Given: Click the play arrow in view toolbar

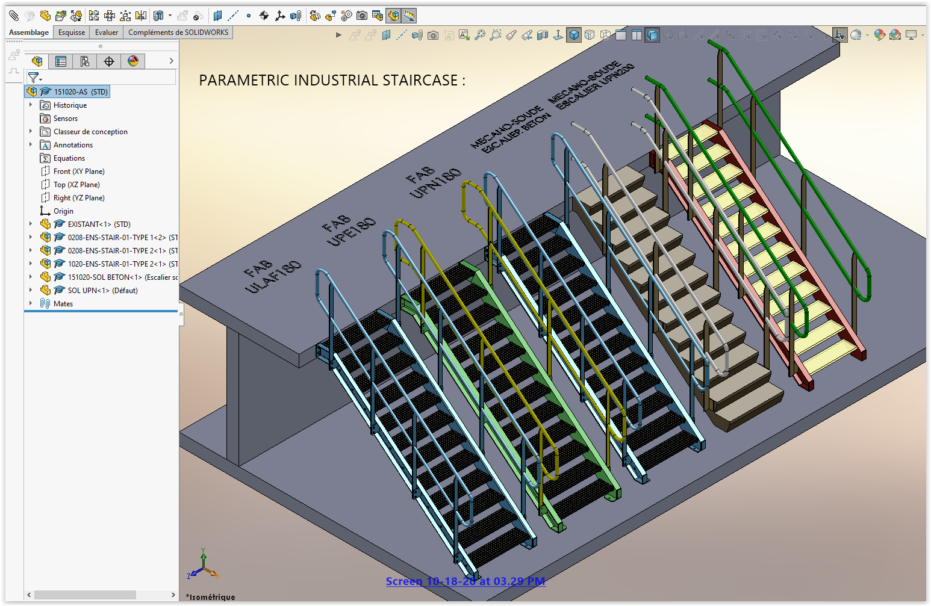Looking at the screenshot, I should [338, 35].
